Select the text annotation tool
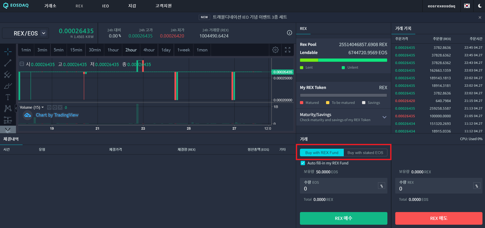The image size is (485, 228). [8, 97]
